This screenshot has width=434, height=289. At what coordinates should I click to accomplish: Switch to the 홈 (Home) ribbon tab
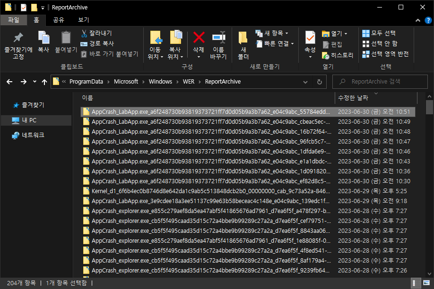36,20
